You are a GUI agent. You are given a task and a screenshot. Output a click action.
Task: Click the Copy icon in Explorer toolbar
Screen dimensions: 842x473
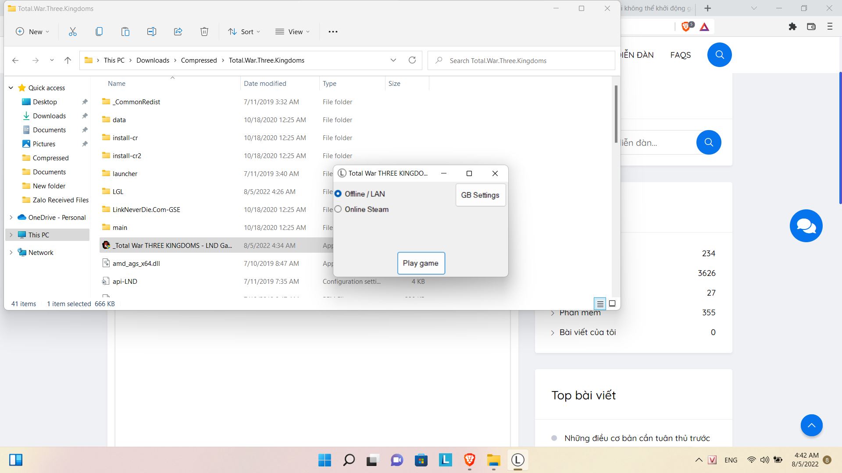tap(99, 32)
